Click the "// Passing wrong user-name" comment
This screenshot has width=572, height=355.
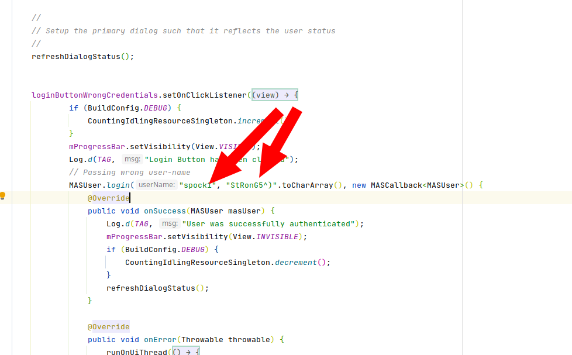[129, 172]
